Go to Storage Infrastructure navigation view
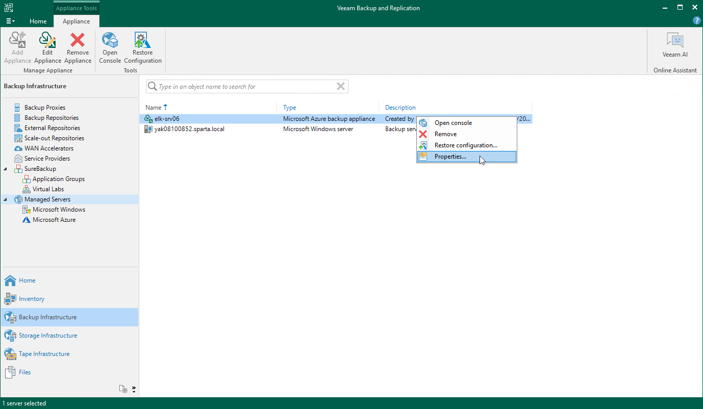 click(x=69, y=336)
